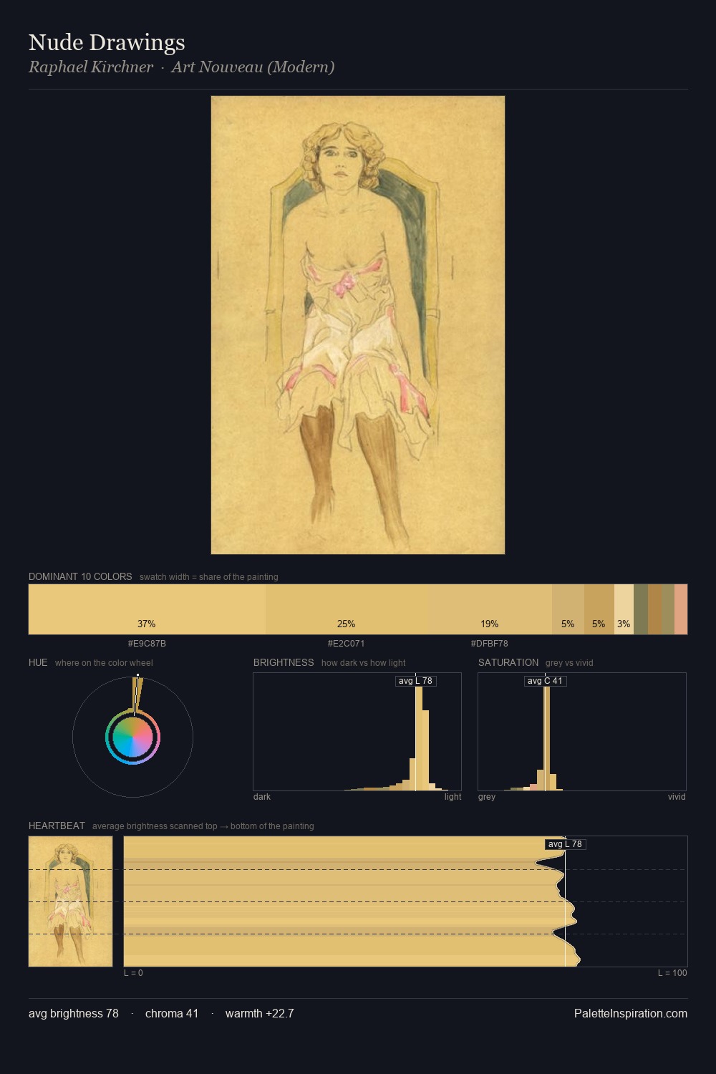Viewport: 716px width, 1074px height.
Task: Click the 'HUE' section heading
Action: tap(38, 662)
